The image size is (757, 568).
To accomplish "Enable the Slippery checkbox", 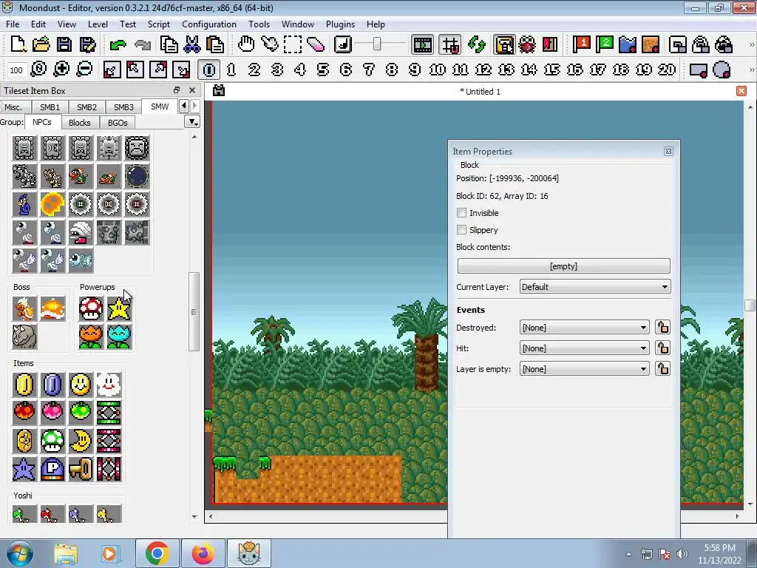I will pos(462,230).
